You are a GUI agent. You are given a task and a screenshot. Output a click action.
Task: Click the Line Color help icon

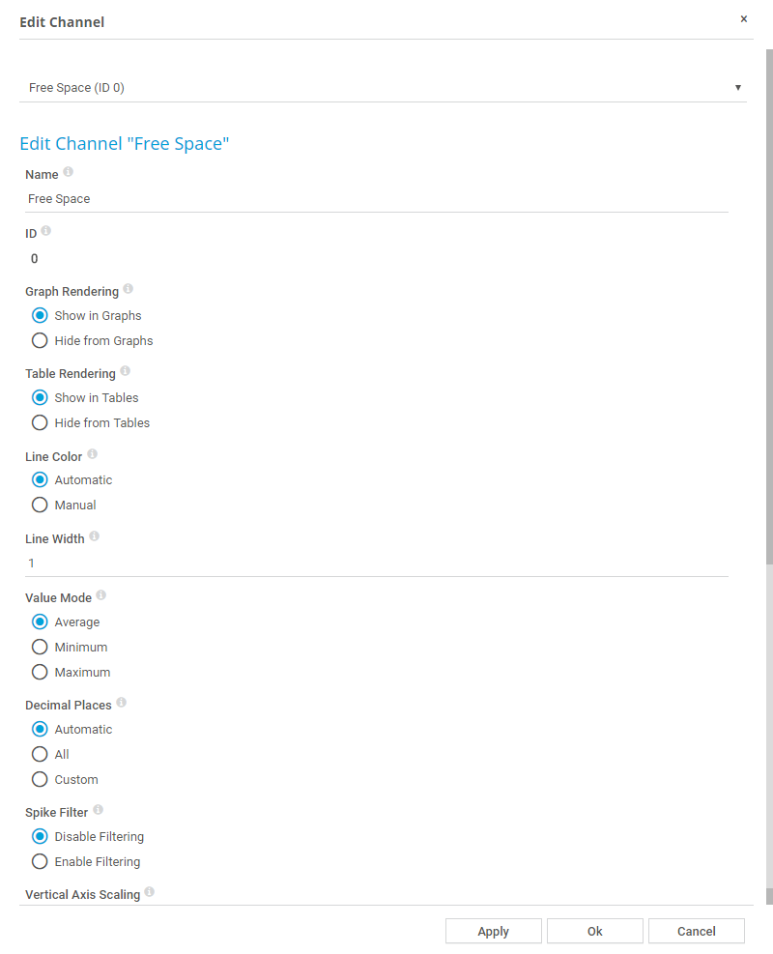[92, 454]
